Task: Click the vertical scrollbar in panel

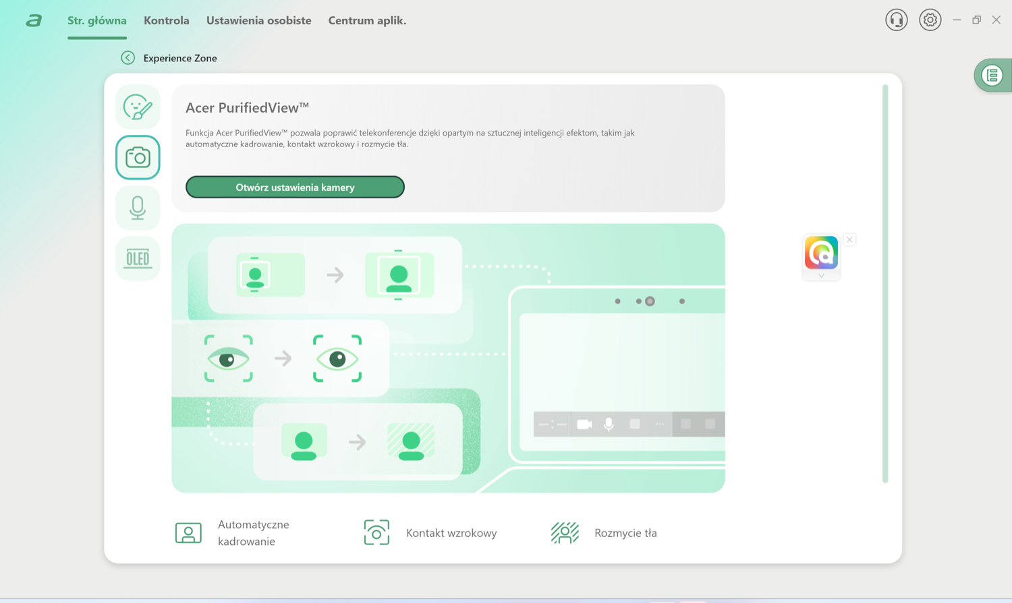Action: (x=885, y=283)
